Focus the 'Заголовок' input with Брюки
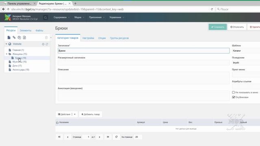This screenshot has width=260, height=146. point(143,51)
